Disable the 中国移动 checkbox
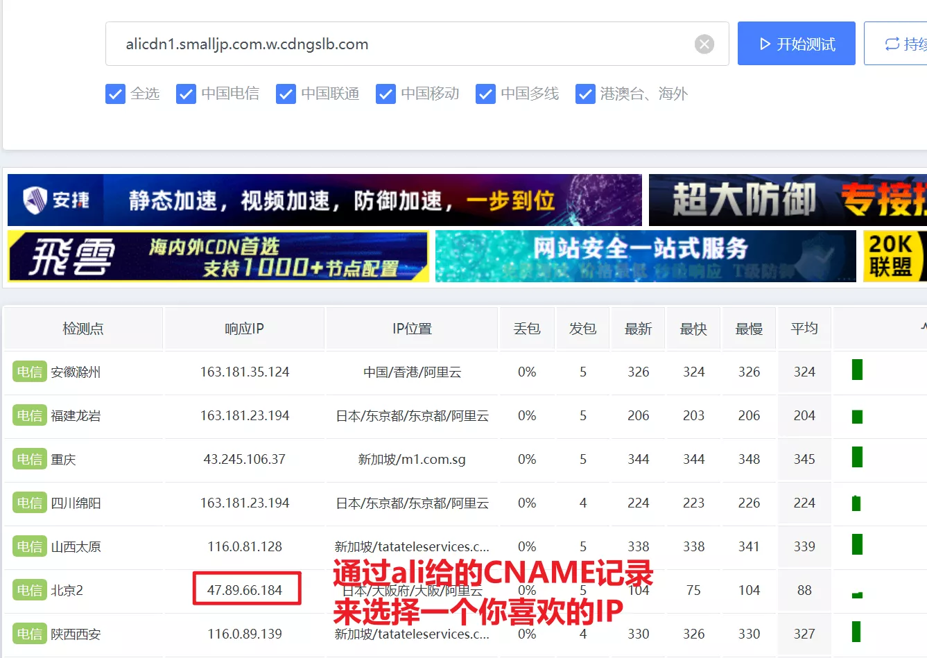The image size is (927, 658). pyautogui.click(x=385, y=94)
